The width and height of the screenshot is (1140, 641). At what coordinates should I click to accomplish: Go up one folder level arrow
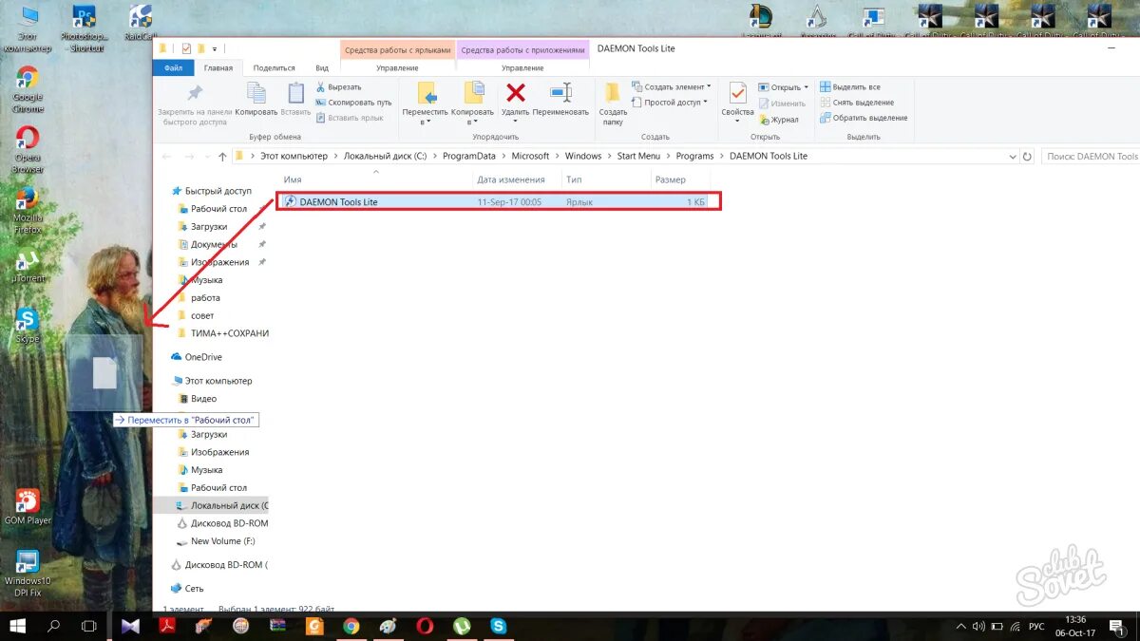pyautogui.click(x=222, y=156)
